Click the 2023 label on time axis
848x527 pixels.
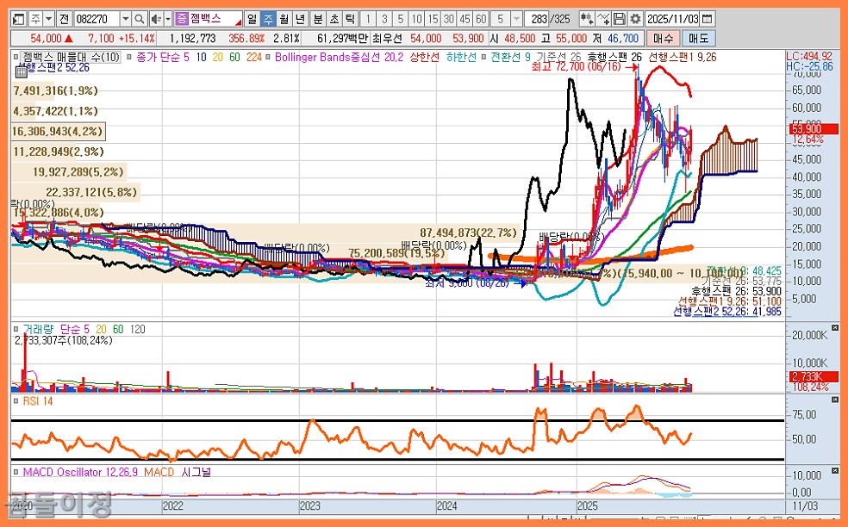tap(310, 506)
